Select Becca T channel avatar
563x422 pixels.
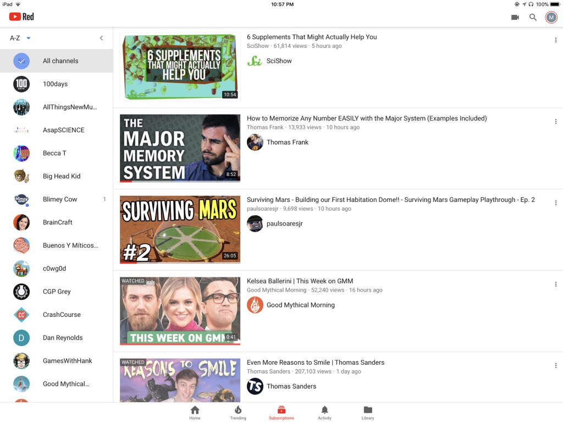tap(21, 153)
